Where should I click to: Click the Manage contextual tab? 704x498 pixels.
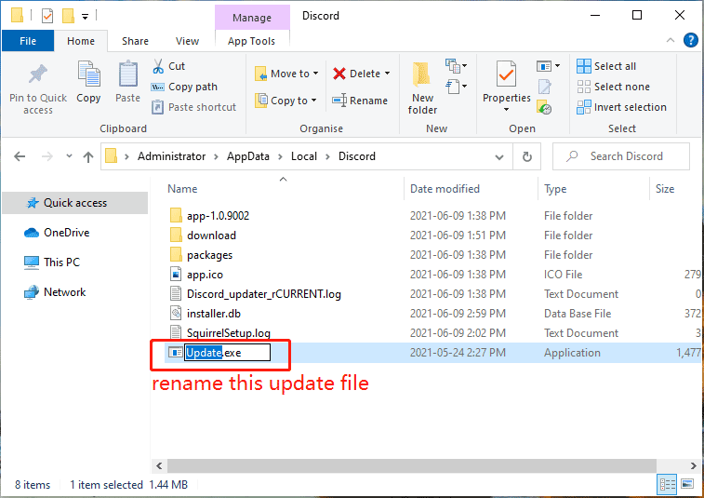252,18
